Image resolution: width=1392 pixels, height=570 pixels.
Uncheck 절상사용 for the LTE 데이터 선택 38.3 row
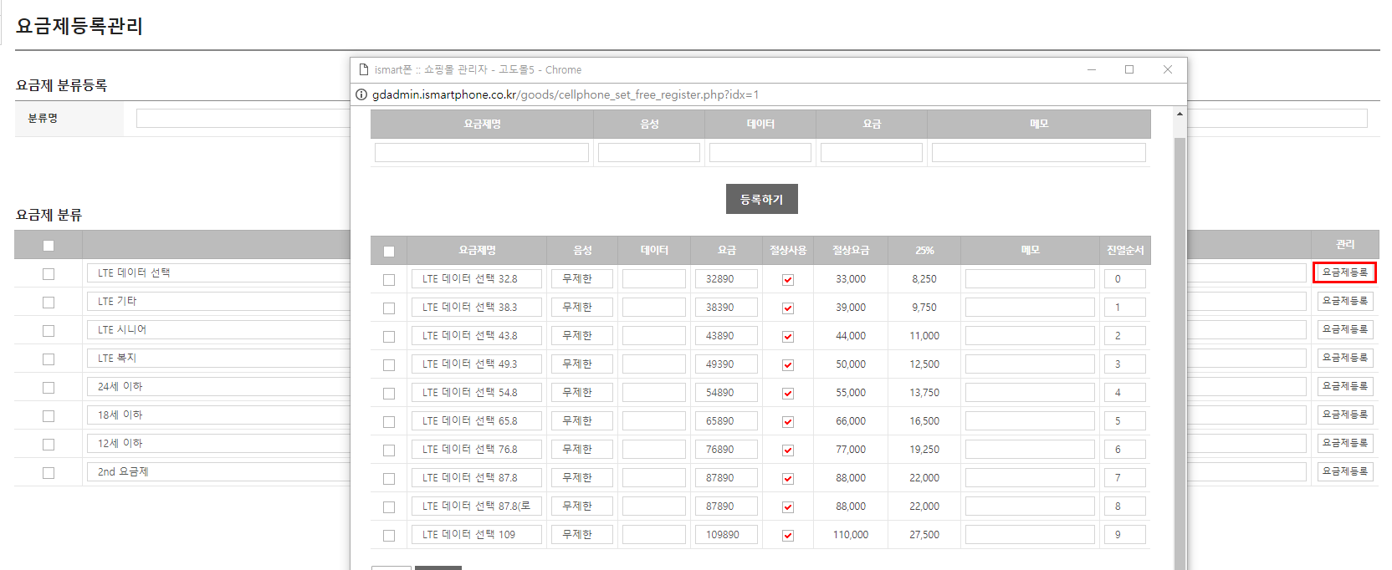(787, 308)
